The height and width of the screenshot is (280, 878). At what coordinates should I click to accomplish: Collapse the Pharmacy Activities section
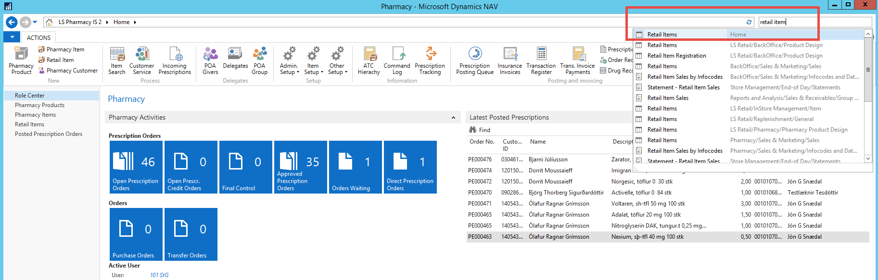pos(453,118)
